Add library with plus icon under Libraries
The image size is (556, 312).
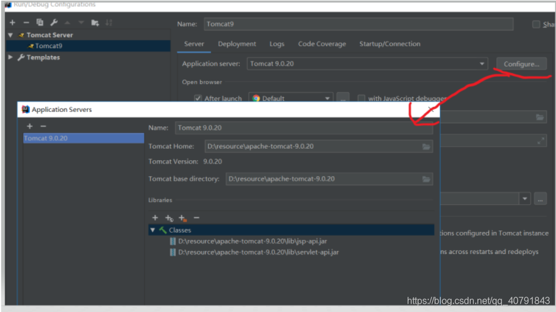[x=155, y=218]
